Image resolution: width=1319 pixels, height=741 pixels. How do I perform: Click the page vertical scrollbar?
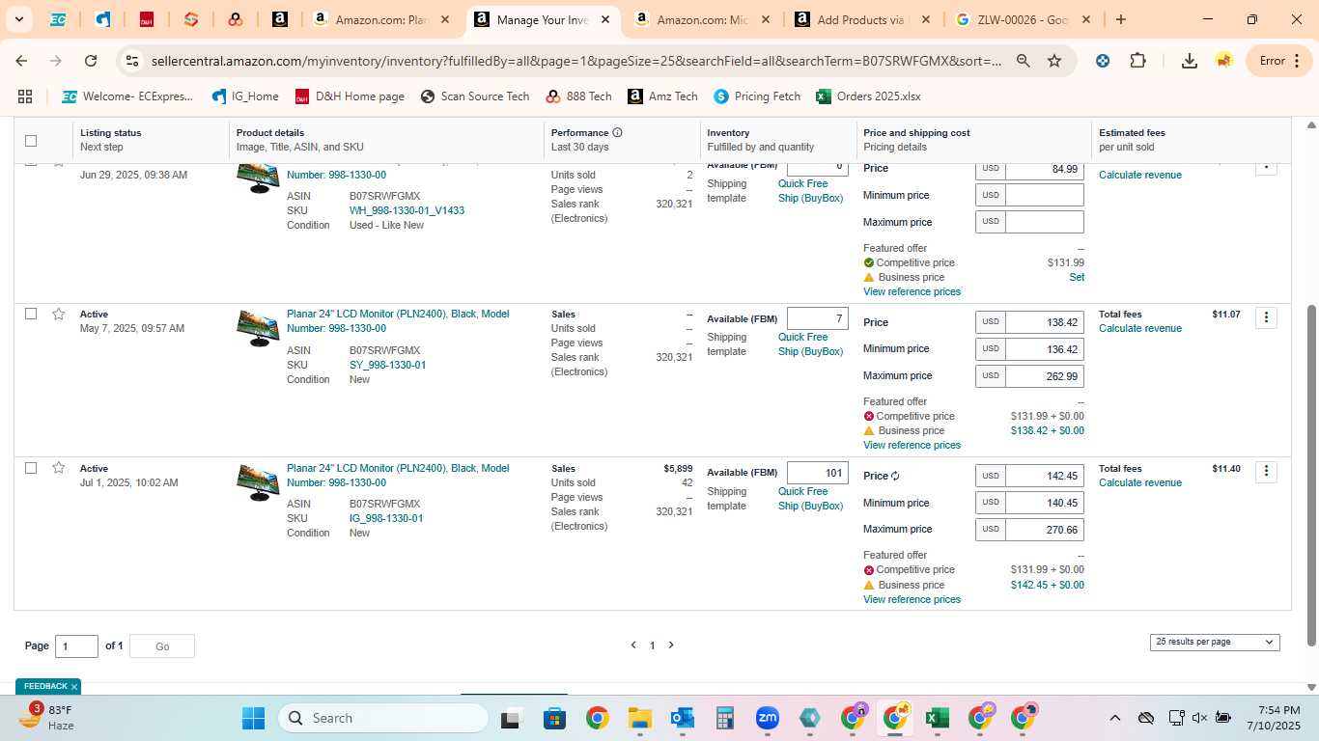[x=1311, y=476]
